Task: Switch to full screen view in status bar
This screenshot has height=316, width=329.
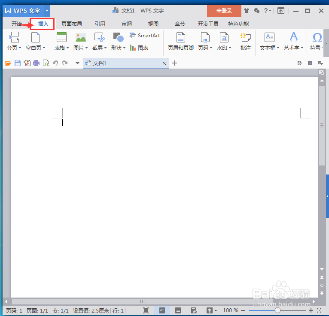Action: point(146,310)
